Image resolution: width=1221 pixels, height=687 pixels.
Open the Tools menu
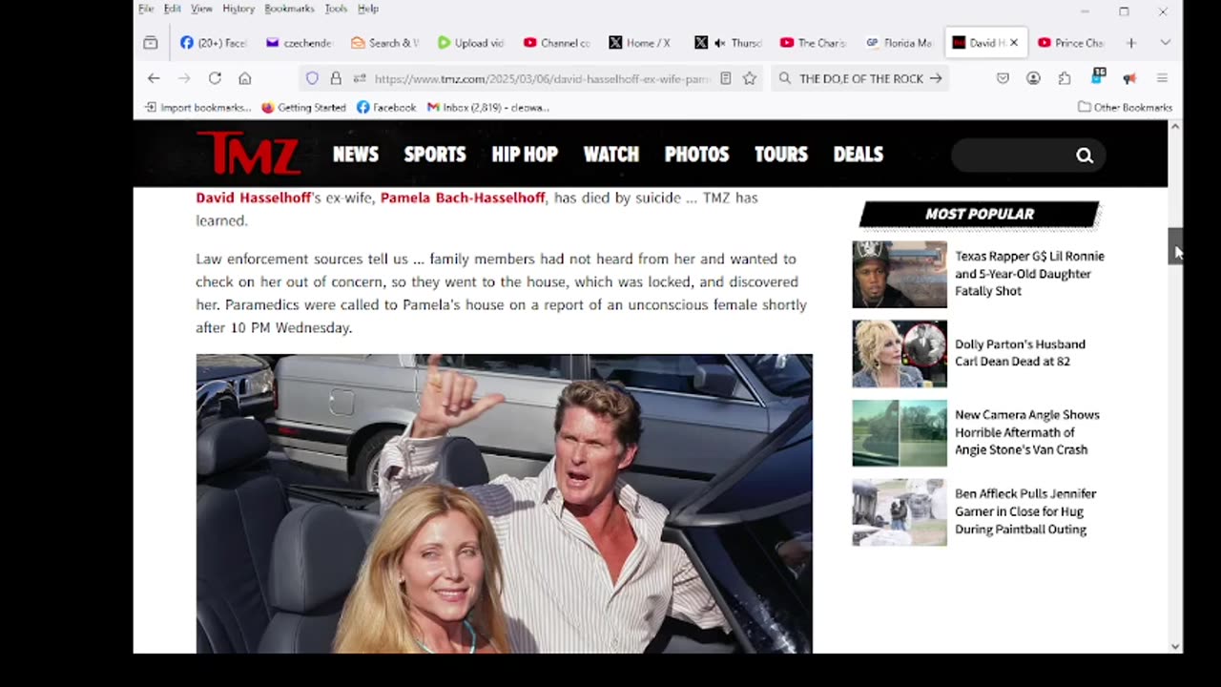pyautogui.click(x=336, y=9)
